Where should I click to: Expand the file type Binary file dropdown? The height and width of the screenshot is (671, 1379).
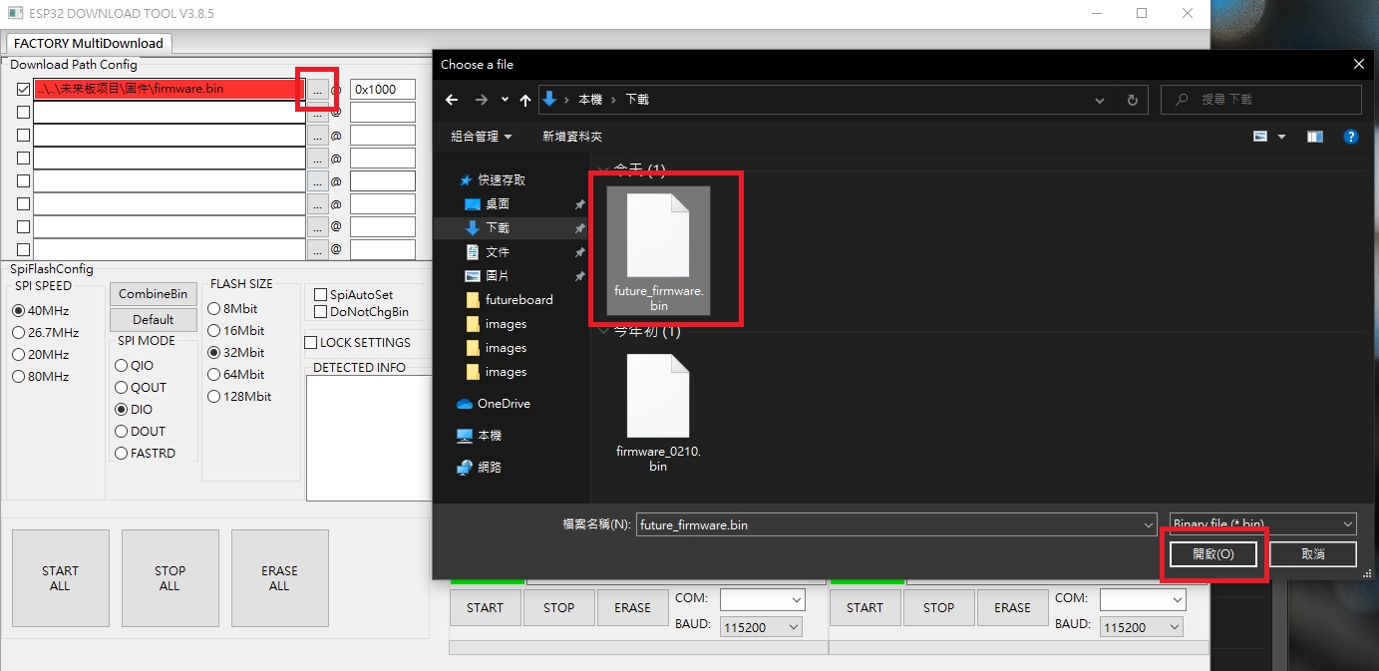click(x=1348, y=523)
